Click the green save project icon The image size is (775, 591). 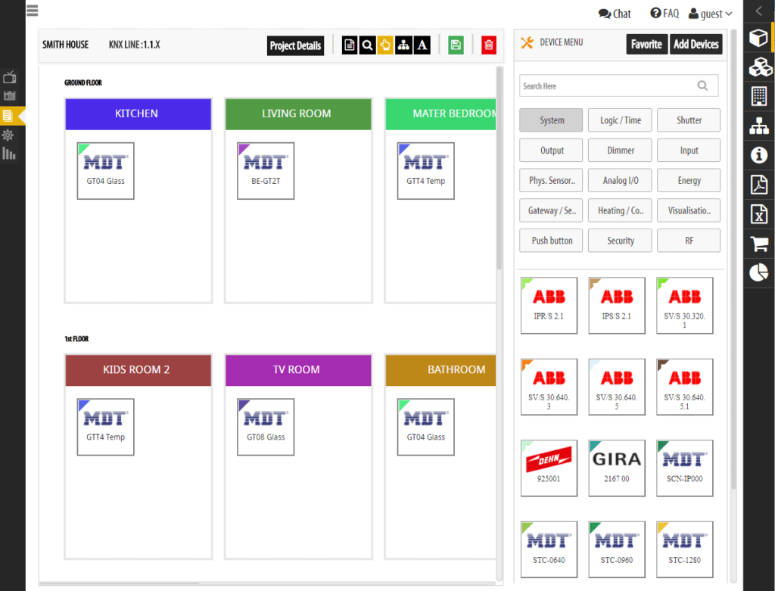tap(456, 45)
